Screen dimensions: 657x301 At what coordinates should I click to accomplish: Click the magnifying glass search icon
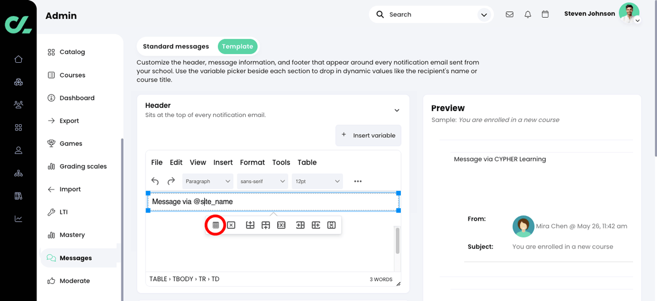(x=380, y=14)
